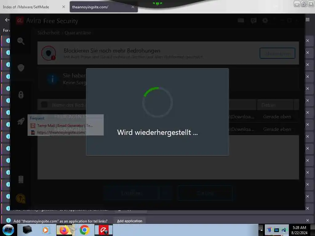This screenshot has height=236, width=315.
Task: Open the taskbar clock showing 5:28 AM
Action: click(x=299, y=230)
